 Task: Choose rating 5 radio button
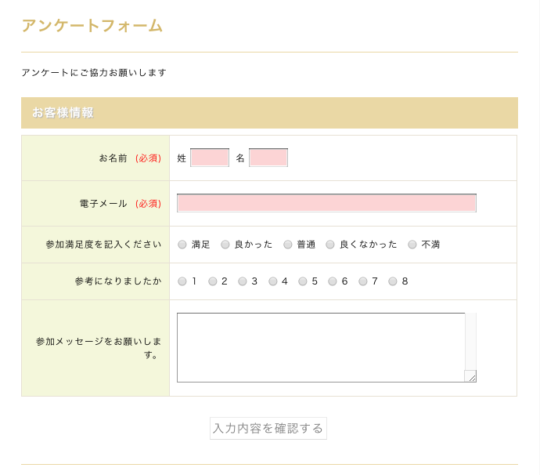click(303, 281)
